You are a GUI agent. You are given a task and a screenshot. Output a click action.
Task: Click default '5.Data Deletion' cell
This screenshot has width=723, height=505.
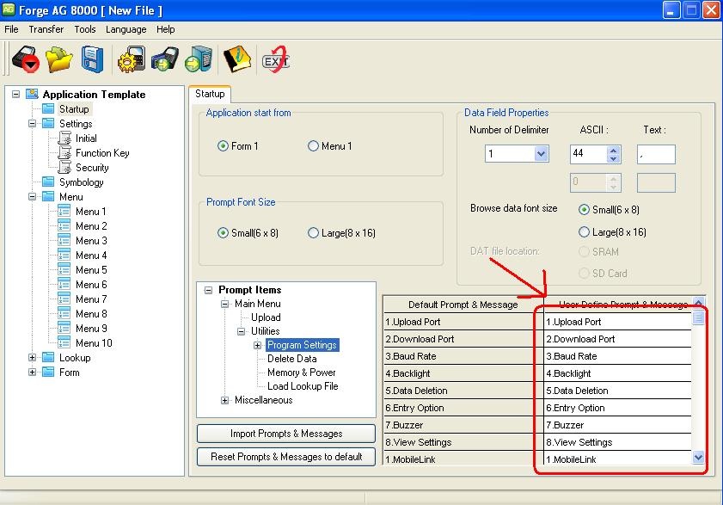click(463, 391)
